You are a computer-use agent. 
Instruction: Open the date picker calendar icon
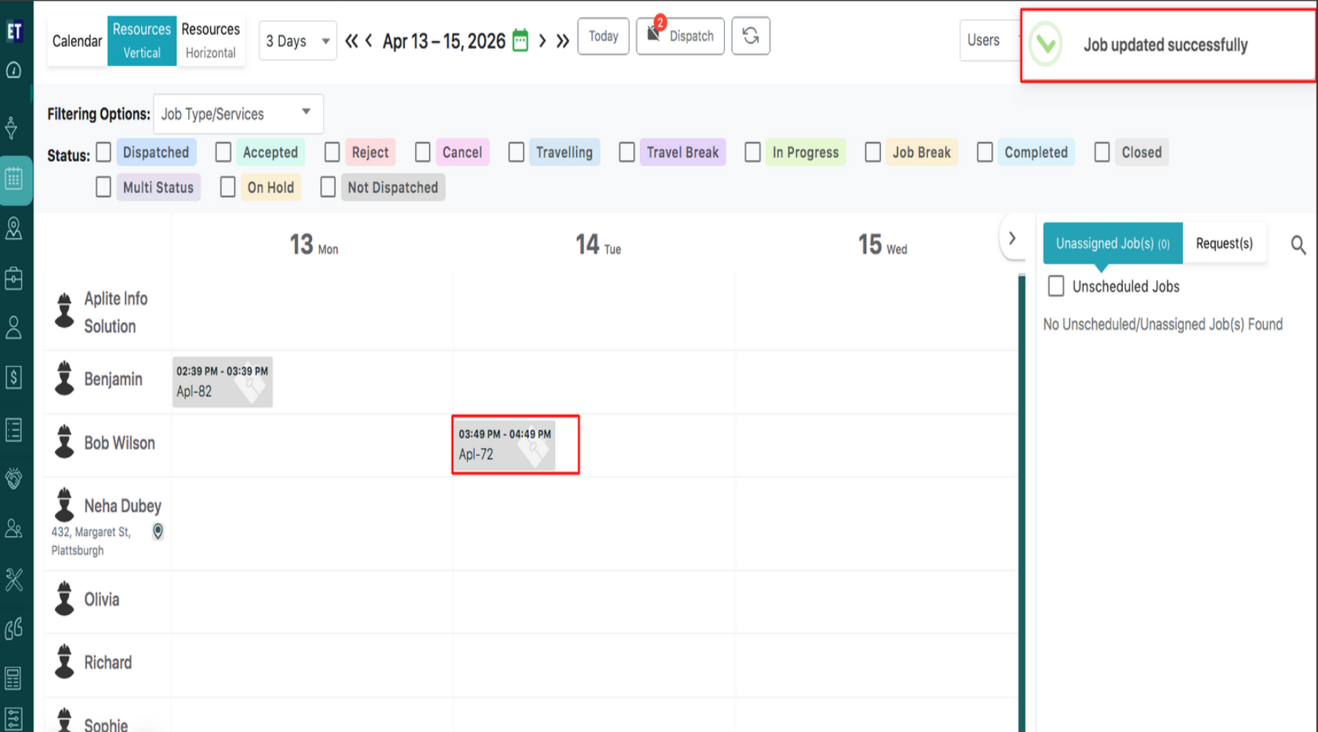[520, 40]
